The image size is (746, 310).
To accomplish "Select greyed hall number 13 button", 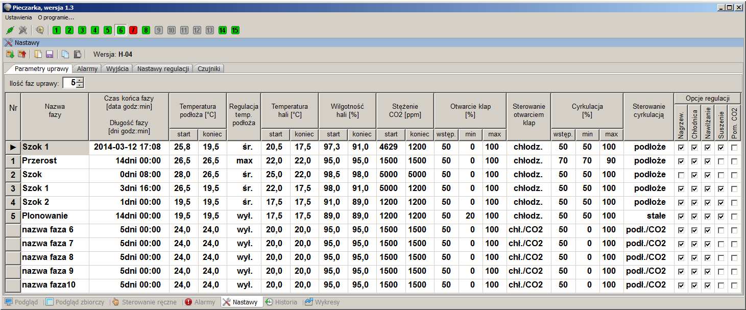I will coord(210,30).
